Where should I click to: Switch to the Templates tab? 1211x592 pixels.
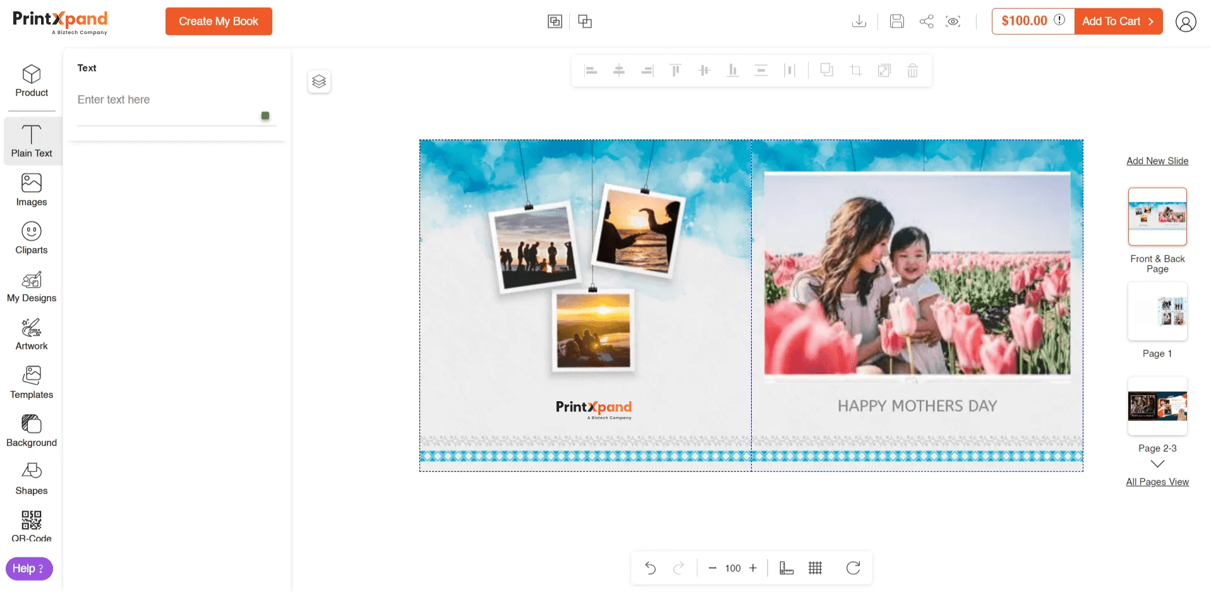[x=32, y=383]
